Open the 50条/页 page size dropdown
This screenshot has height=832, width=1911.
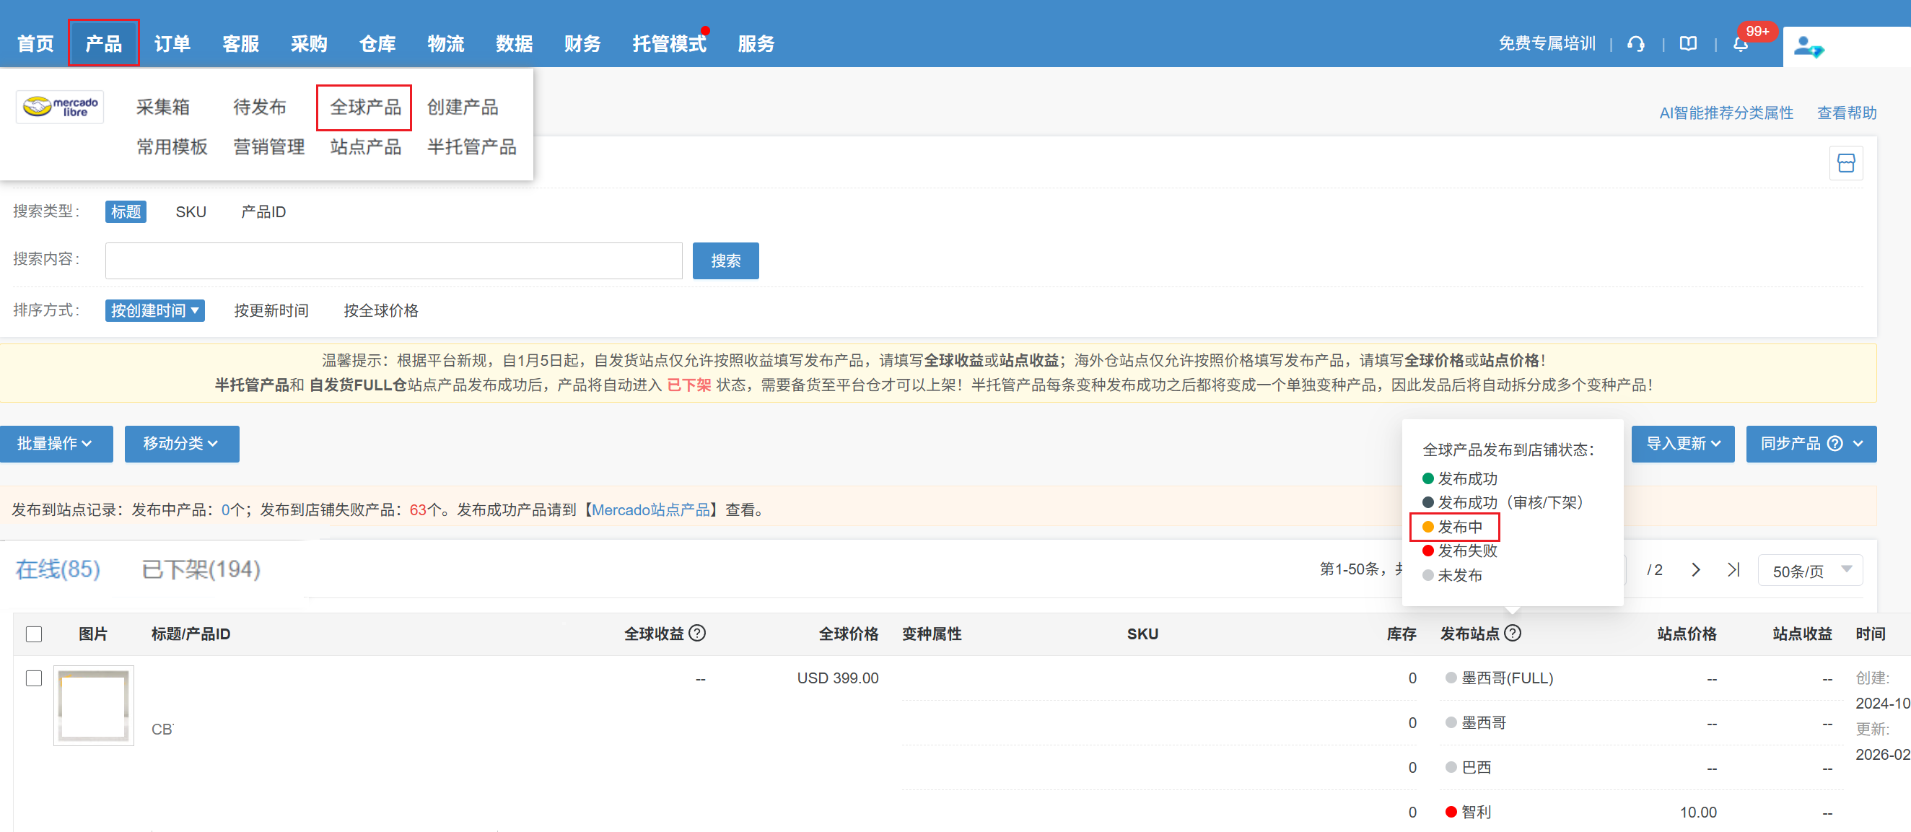tap(1809, 570)
